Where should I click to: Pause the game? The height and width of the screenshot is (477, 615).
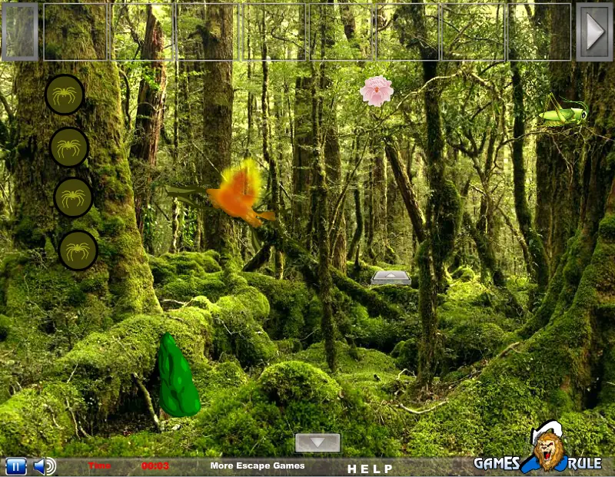[16, 466]
